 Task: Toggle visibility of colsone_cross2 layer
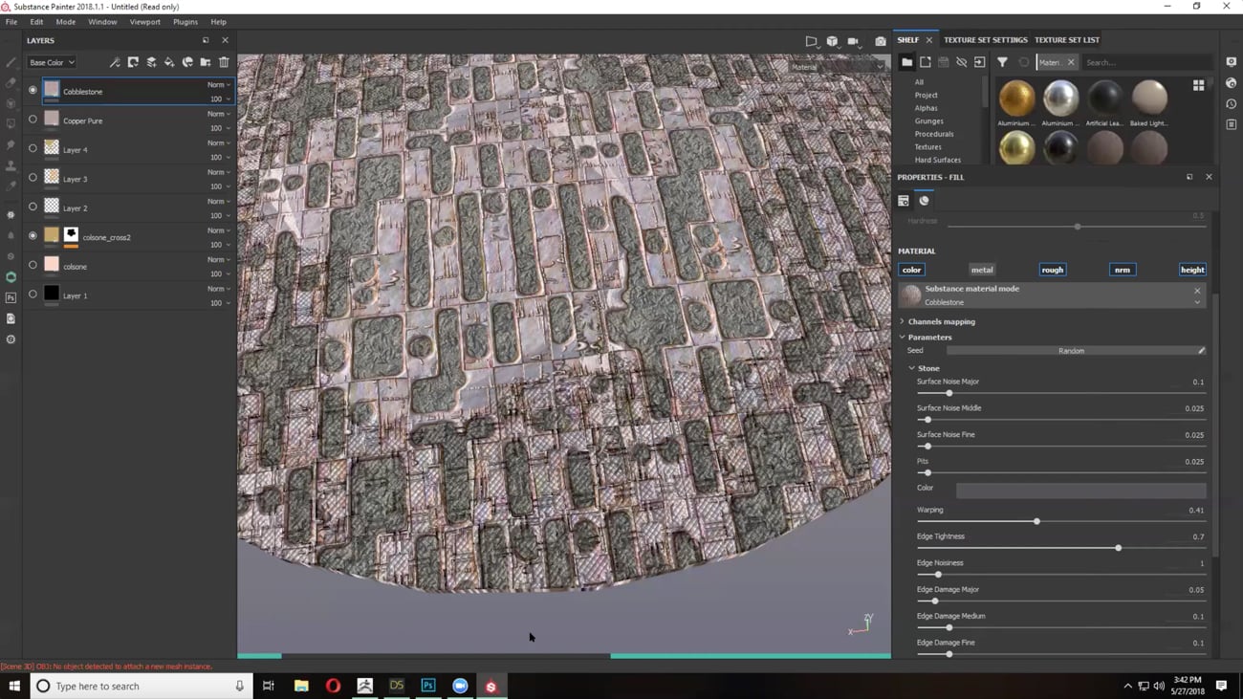click(33, 236)
